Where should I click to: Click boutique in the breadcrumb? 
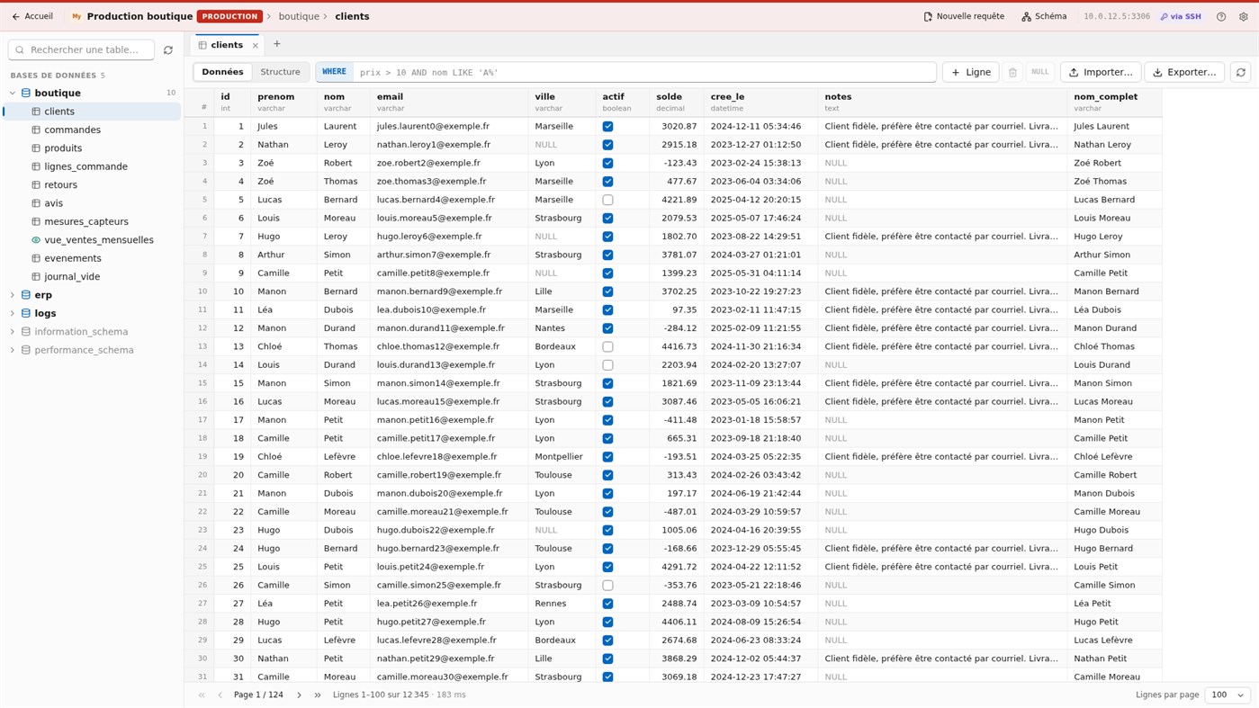tap(299, 16)
